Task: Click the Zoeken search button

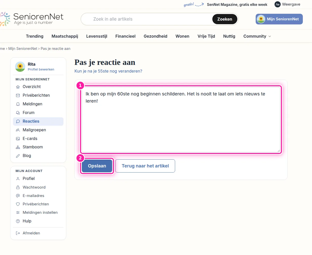Action: coord(225,19)
